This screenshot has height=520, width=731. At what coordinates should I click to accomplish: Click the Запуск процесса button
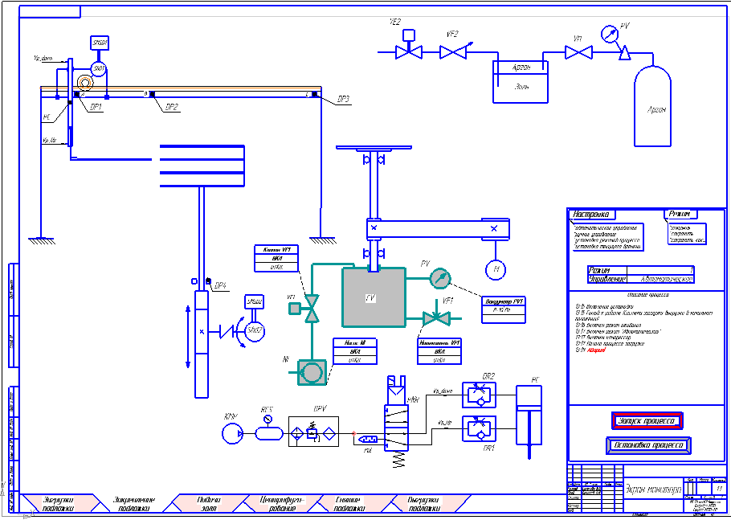(647, 420)
